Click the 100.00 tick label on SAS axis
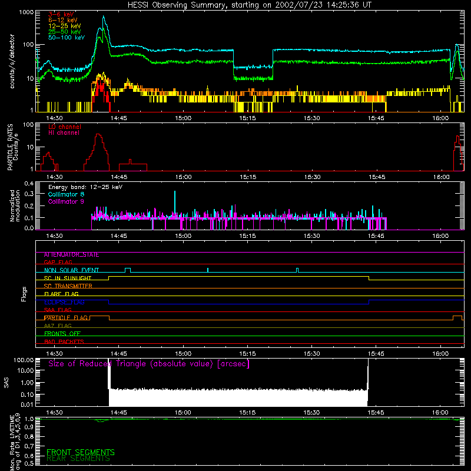 [x=24, y=360]
